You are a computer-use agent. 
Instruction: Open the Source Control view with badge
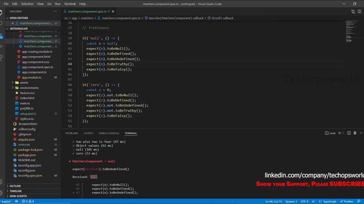(1, 36)
